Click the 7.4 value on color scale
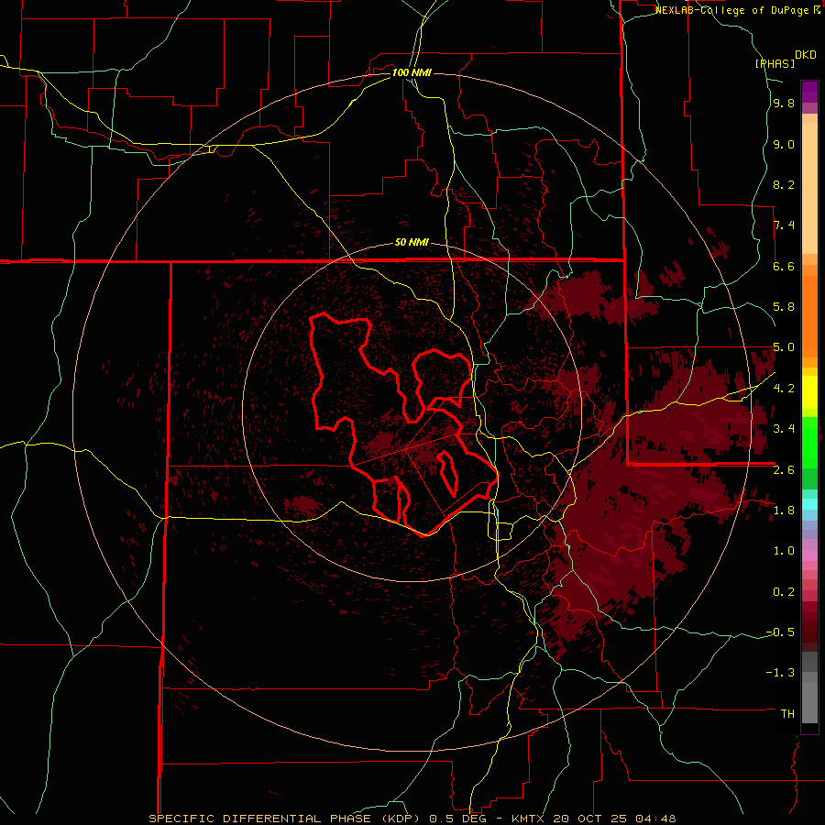The width and height of the screenshot is (825, 825). pyautogui.click(x=784, y=225)
